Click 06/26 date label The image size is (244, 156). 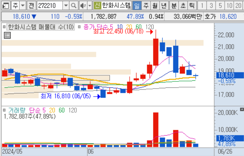pyautogui.click(x=225, y=151)
